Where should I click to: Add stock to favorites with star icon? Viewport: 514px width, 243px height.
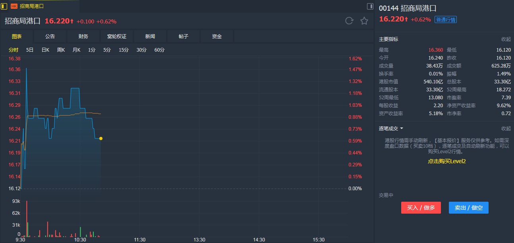tap(364, 21)
